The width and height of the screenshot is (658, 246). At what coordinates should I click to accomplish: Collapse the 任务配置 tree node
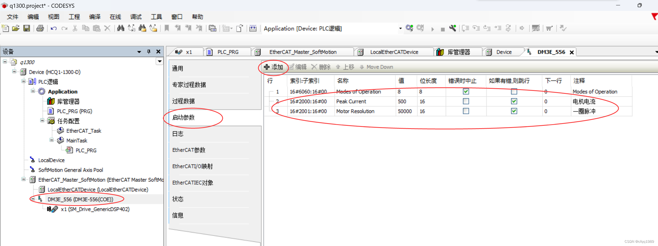[x=42, y=120]
